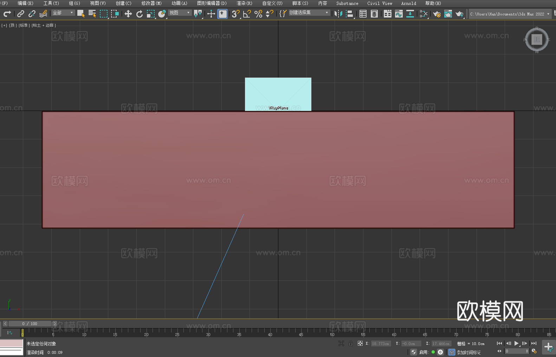This screenshot has height=357, width=556.
Task: Activate the Select and Move tool
Action: 128,14
